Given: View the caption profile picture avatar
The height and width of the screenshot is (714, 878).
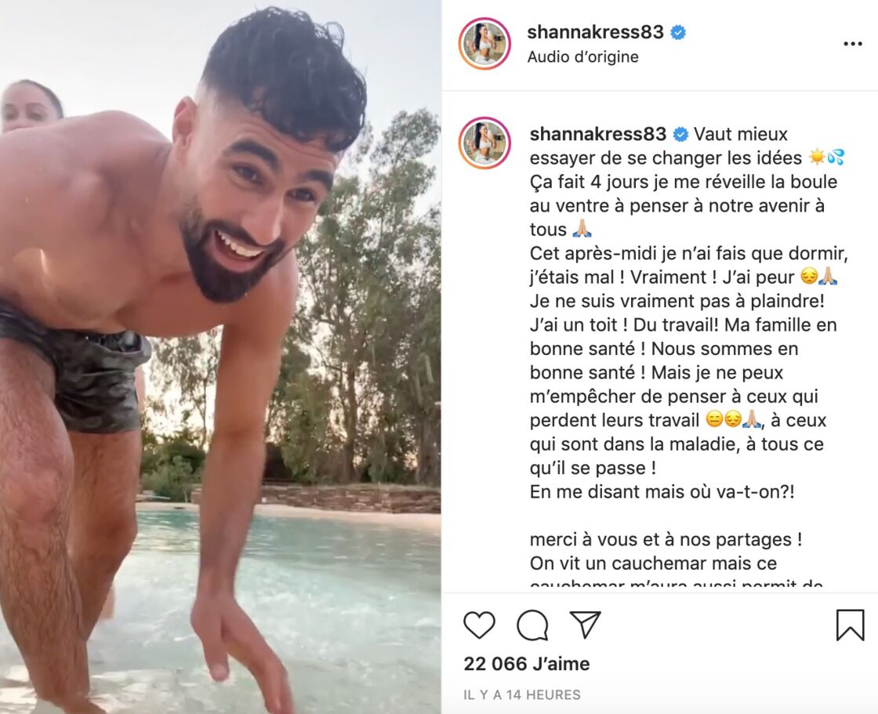Looking at the screenshot, I should pyautogui.click(x=485, y=143).
